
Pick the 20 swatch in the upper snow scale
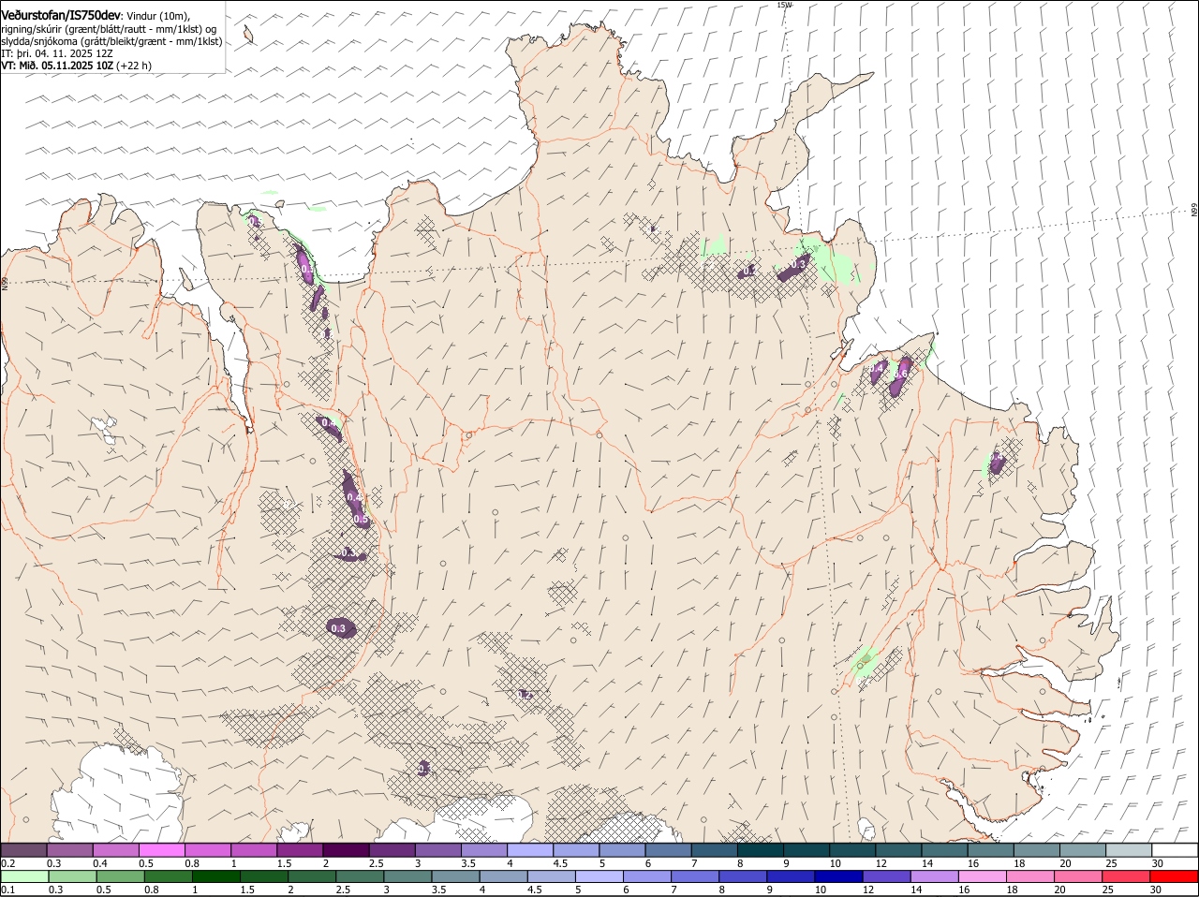[x=1083, y=850]
